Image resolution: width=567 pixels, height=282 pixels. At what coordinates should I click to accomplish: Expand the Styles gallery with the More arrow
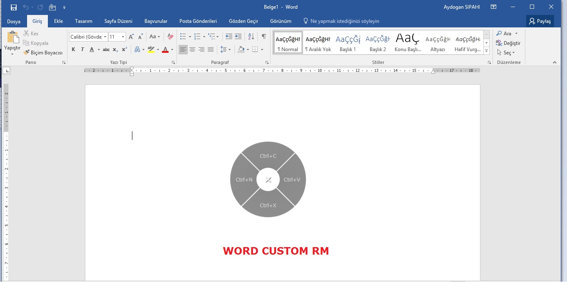click(486, 51)
